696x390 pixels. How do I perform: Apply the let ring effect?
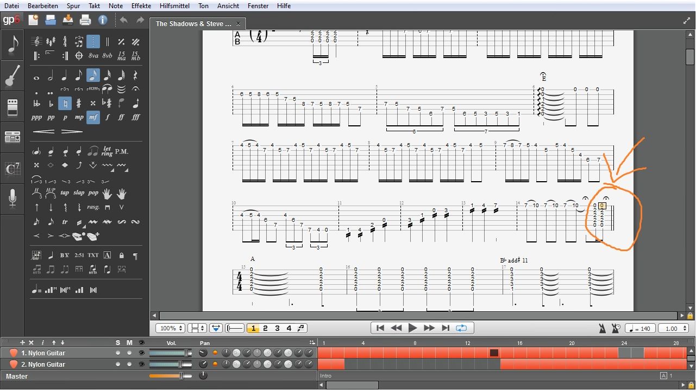click(x=107, y=151)
